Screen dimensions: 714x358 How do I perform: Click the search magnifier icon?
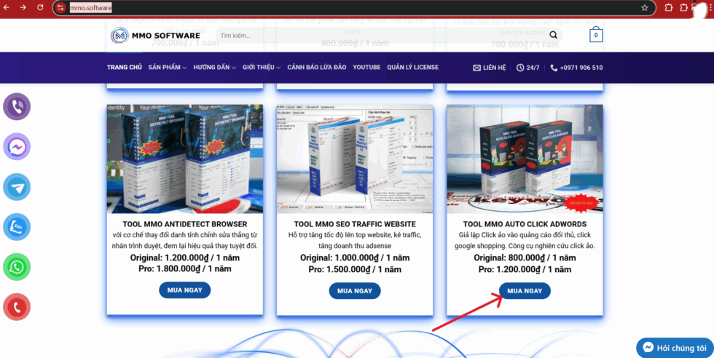(x=553, y=36)
